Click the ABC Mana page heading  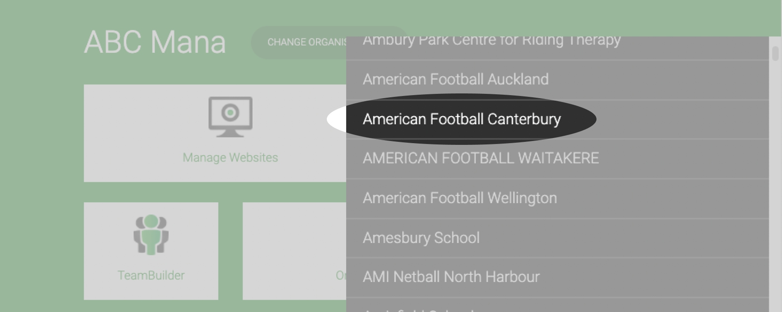tap(155, 42)
